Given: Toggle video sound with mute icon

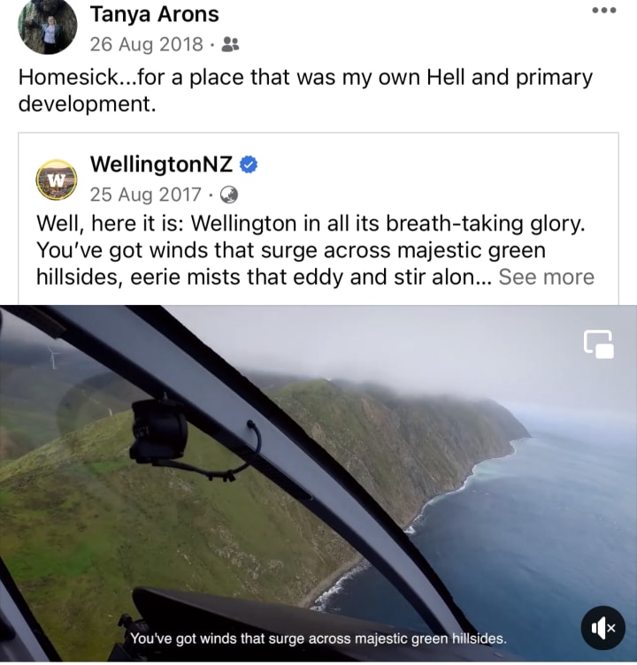Looking at the screenshot, I should (602, 629).
